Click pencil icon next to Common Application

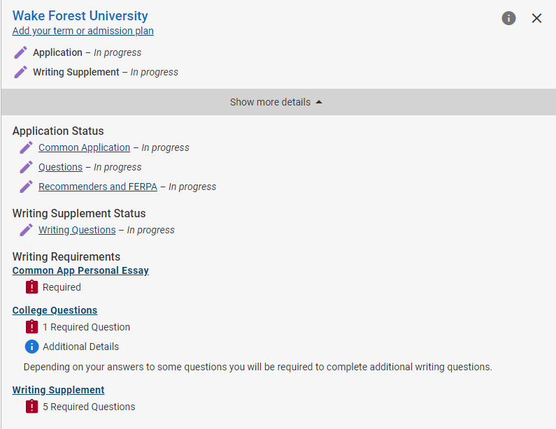pyautogui.click(x=27, y=147)
